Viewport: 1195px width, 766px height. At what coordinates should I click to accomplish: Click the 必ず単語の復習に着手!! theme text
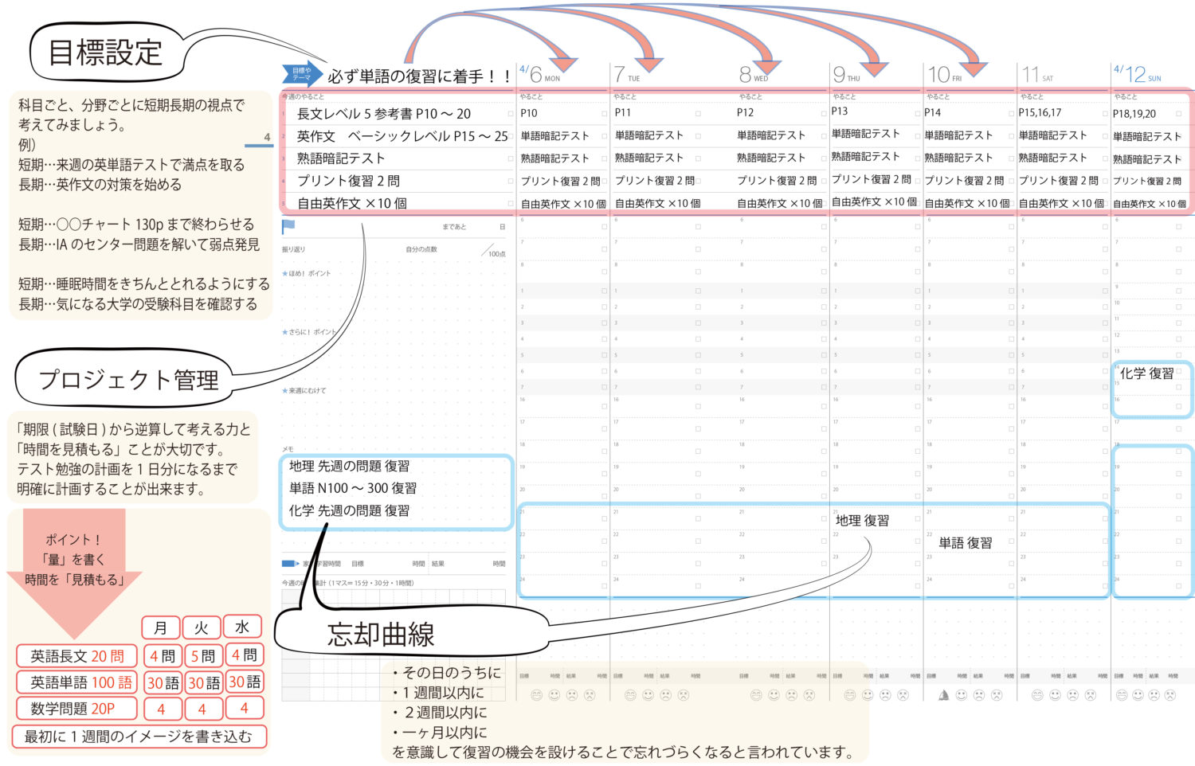419,76
